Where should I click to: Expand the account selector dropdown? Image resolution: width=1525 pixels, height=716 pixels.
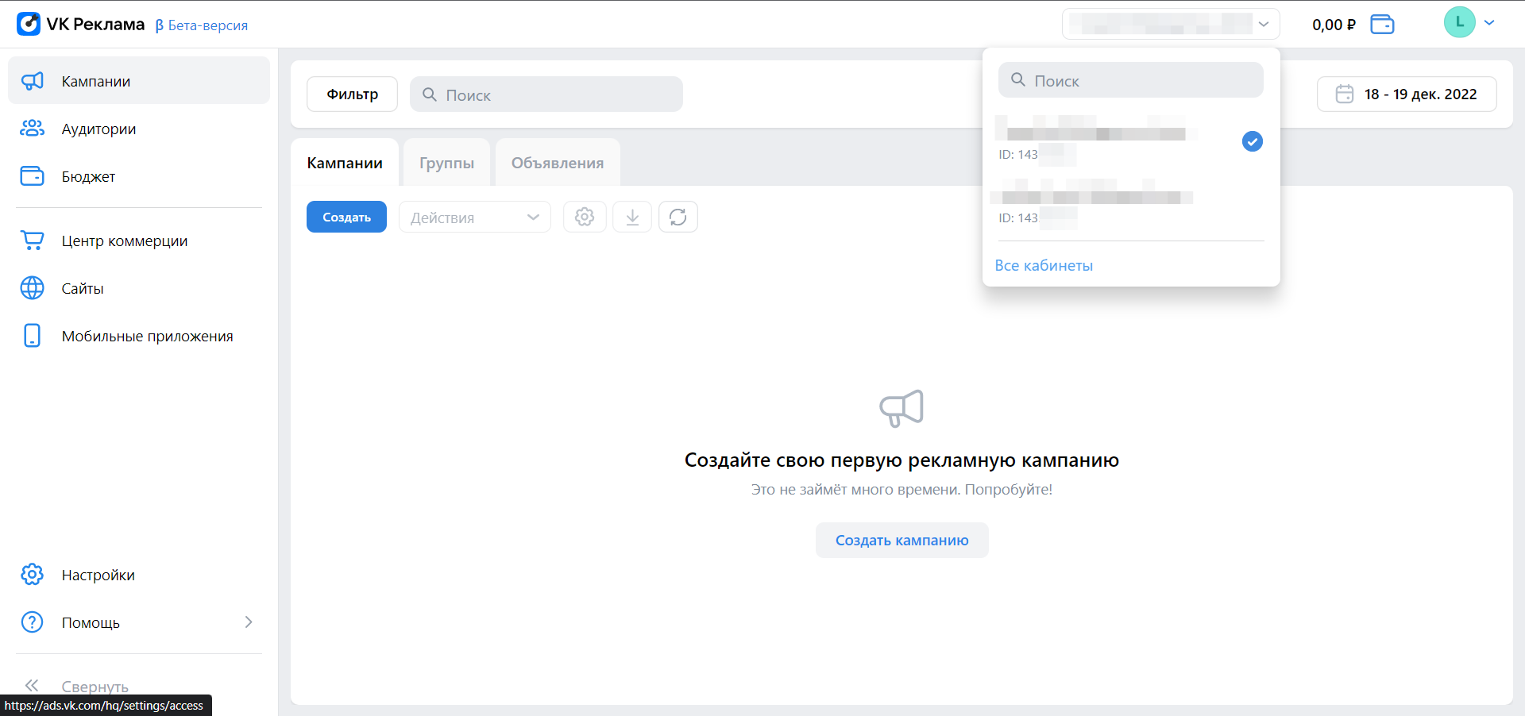1171,24
